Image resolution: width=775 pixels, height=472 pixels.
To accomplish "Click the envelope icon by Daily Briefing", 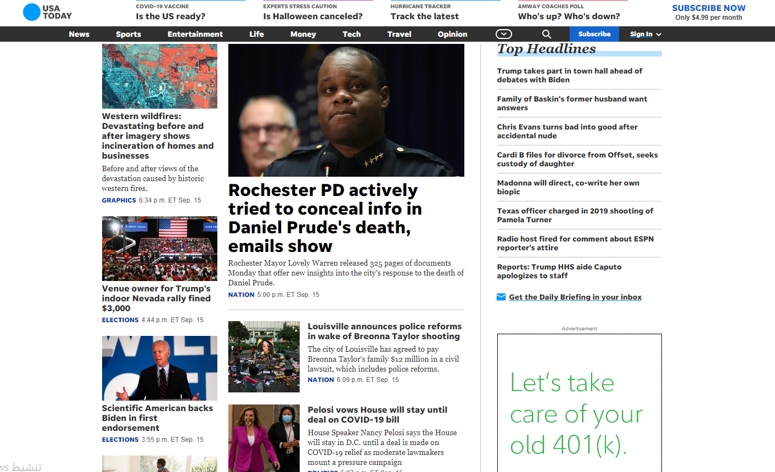I will pyautogui.click(x=501, y=297).
